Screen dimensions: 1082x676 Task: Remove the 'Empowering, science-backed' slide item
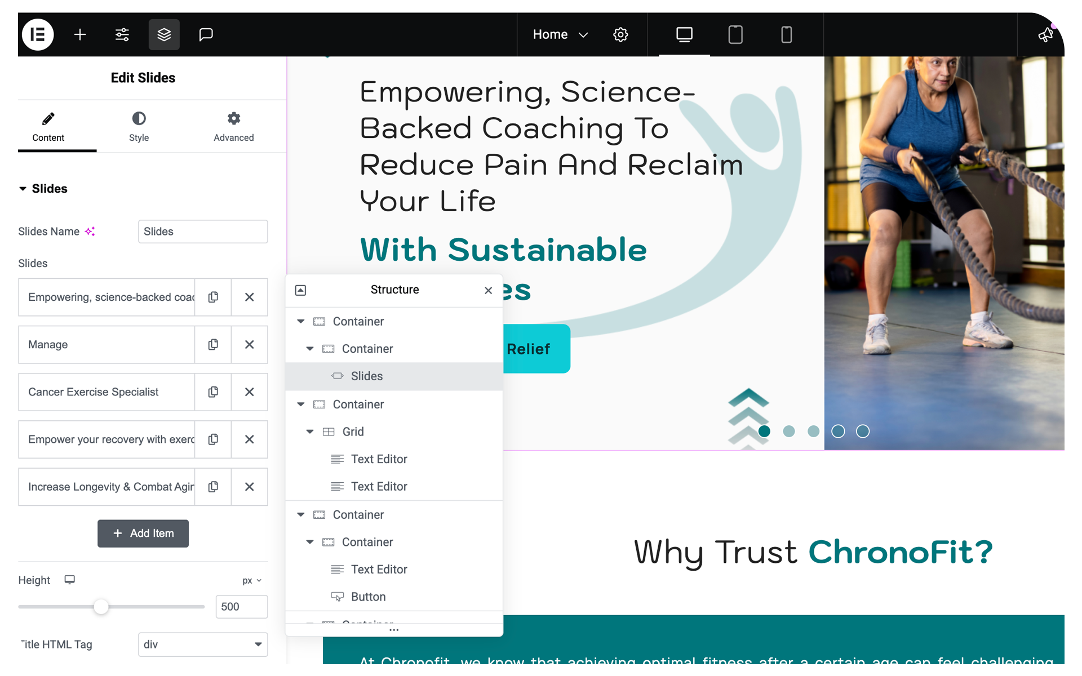point(249,297)
